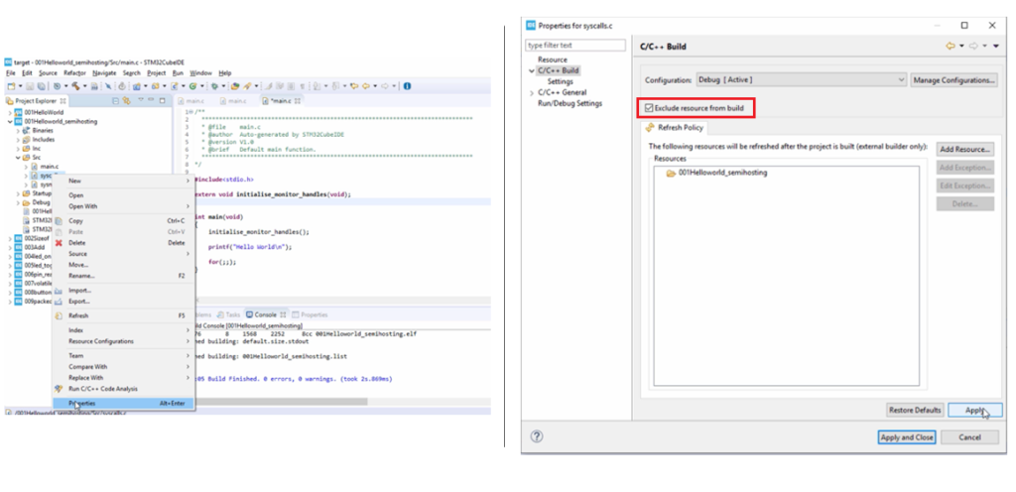Switch to the active *main.c editor tab

[280, 101]
